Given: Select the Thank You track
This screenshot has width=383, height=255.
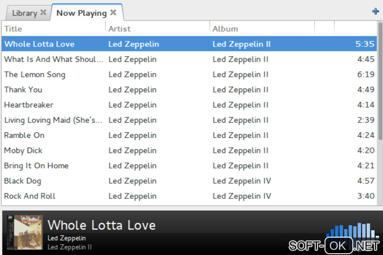Looking at the screenshot, I should (23, 90).
